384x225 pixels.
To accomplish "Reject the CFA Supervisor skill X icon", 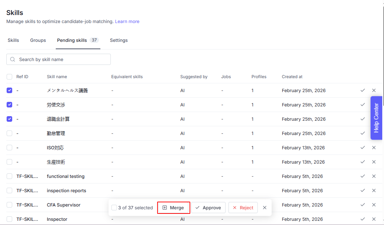I will coord(374,205).
